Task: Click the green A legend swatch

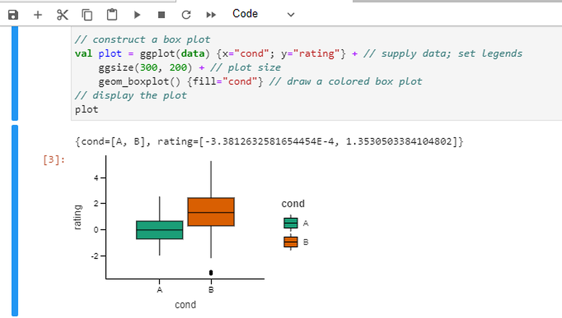Action: [x=291, y=223]
